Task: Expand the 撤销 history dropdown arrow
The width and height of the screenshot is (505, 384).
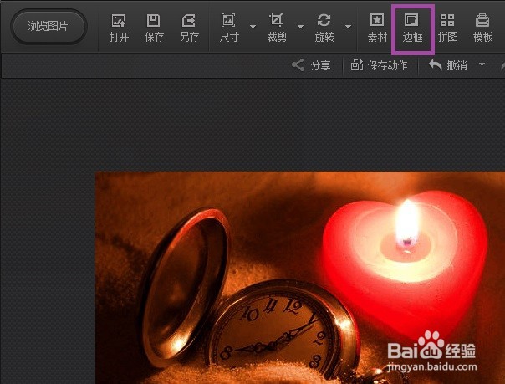Action: (x=482, y=64)
